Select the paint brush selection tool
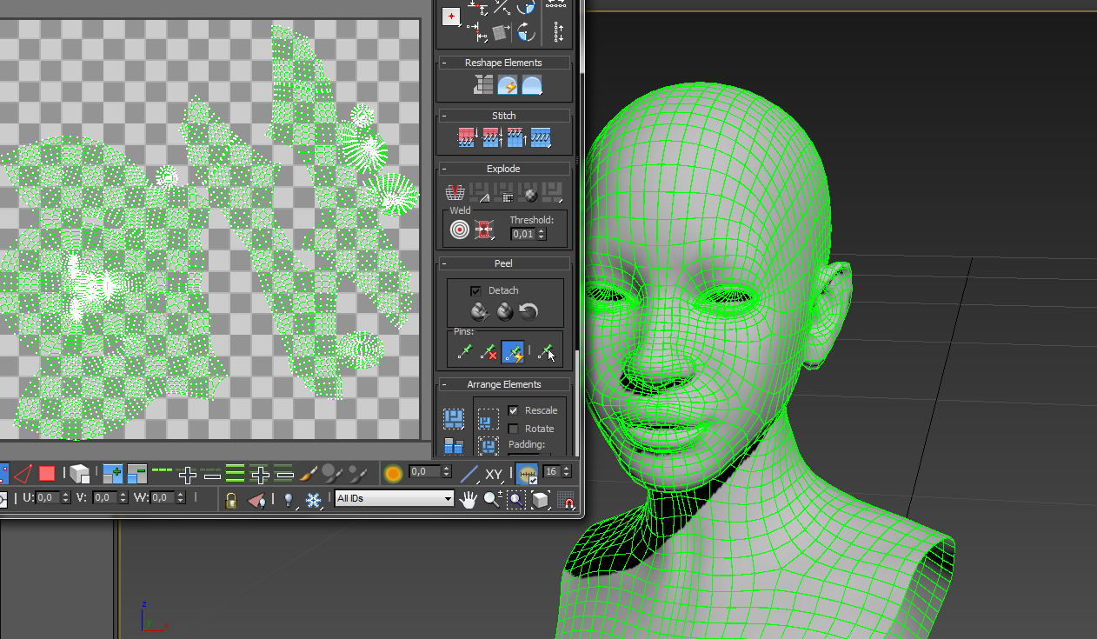The height and width of the screenshot is (639, 1097). 308,474
